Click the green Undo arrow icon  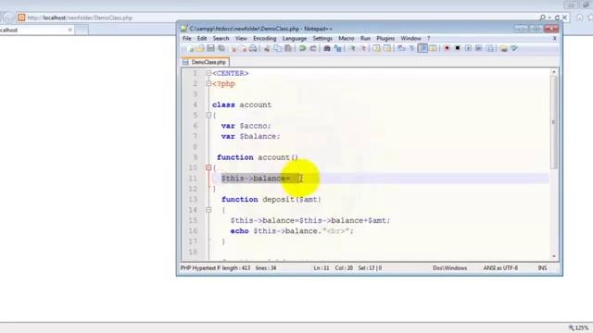click(x=303, y=48)
